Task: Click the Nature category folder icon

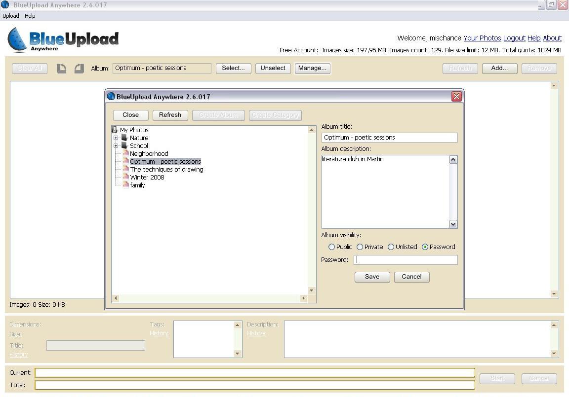Action: pos(124,138)
